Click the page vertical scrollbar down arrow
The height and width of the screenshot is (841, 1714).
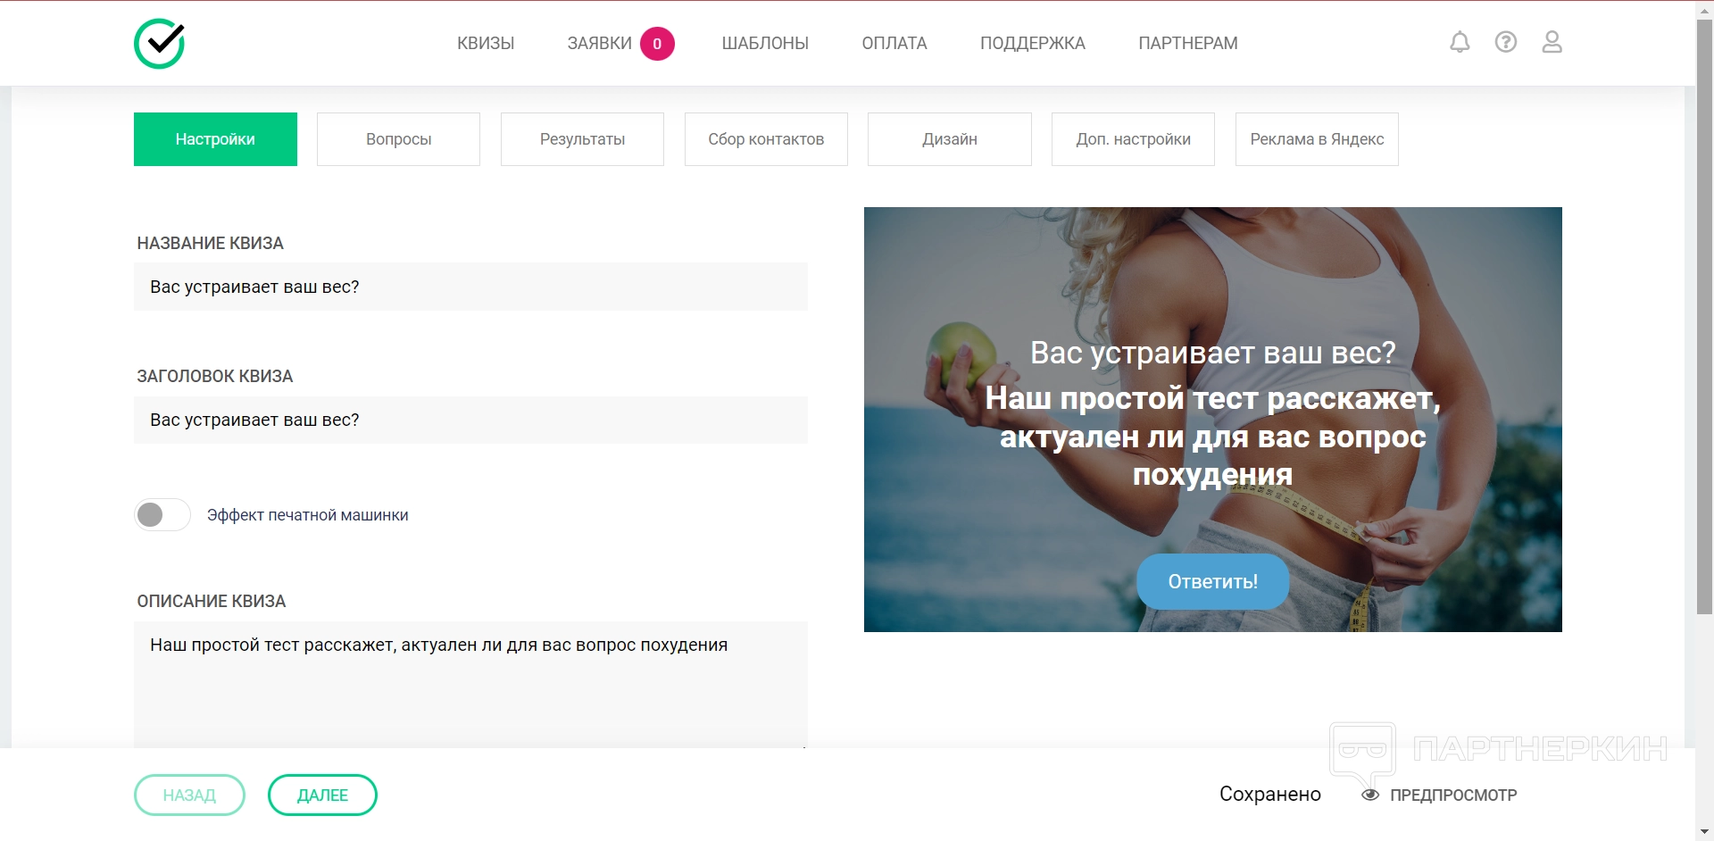pyautogui.click(x=1704, y=832)
